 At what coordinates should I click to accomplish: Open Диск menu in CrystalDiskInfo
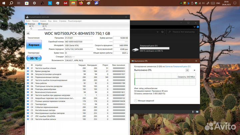click(x=55, y=21)
